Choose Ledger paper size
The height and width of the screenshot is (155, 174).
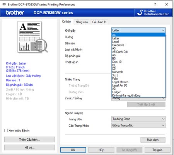[x=138, y=92]
